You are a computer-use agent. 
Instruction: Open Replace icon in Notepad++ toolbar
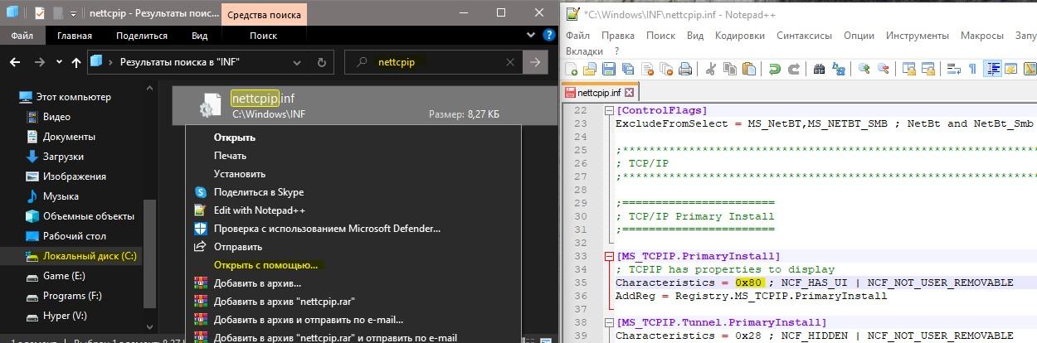tap(839, 69)
